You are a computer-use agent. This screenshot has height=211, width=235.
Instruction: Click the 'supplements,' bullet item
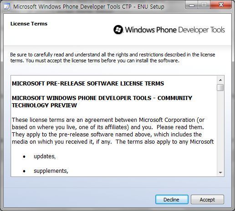click(51, 171)
